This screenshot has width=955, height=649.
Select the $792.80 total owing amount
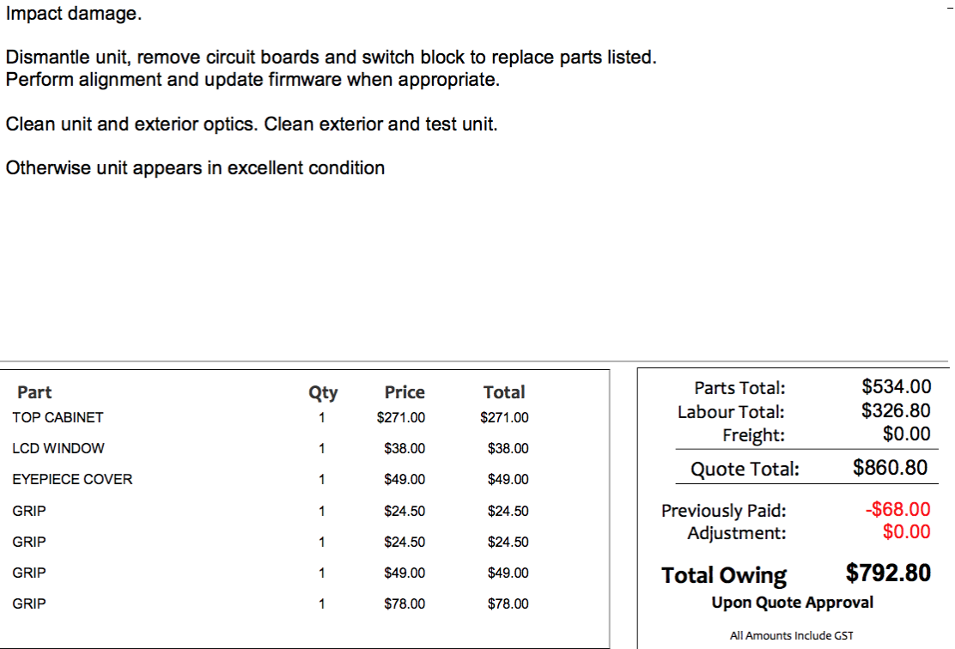point(888,573)
